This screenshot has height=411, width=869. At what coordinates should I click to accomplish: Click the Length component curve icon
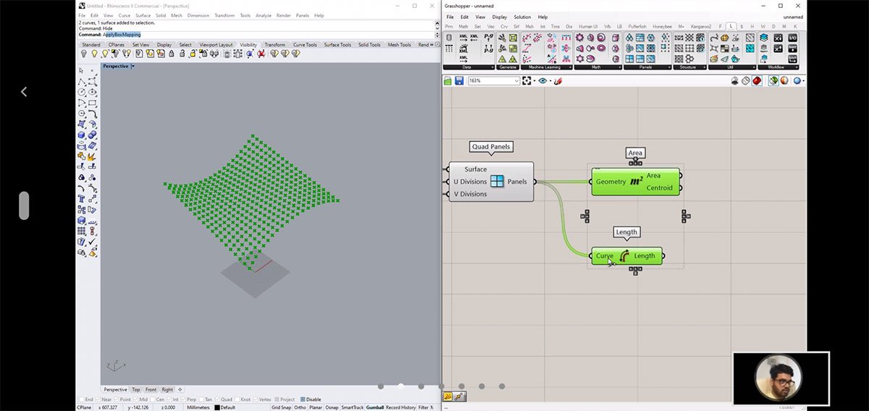tap(624, 255)
